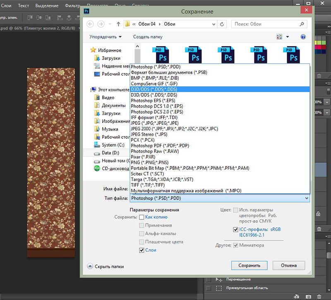The image size is (331, 300).
Task: Click 'Скрыть папки' to collapse folder view
Action: pyautogui.click(x=108, y=267)
